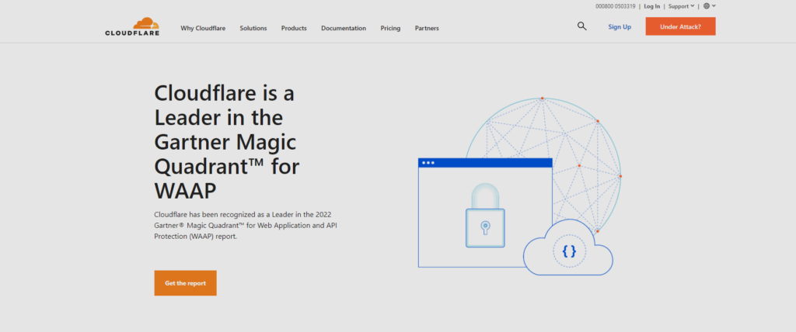The image size is (796, 332).
Task: Click the Sign Up link
Action: pos(620,27)
